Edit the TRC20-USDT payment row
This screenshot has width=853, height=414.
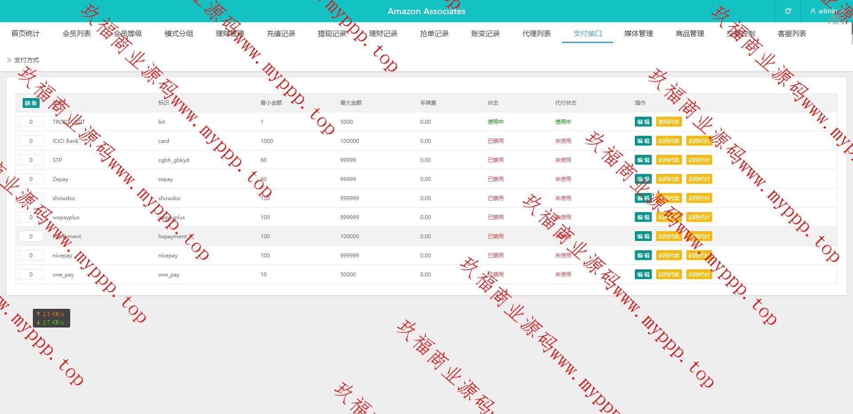pyautogui.click(x=643, y=122)
